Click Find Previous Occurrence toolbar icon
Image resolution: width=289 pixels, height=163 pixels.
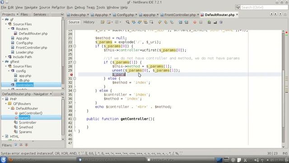point(134,22)
